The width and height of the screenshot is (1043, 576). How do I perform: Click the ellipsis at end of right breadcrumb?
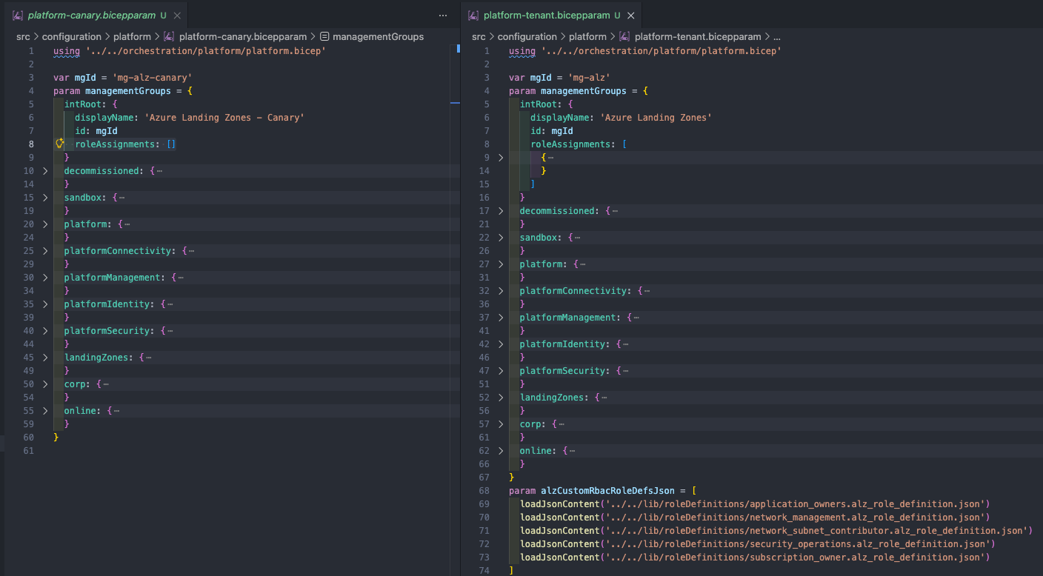point(776,36)
